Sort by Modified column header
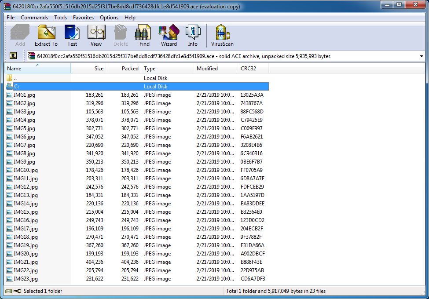429x299 pixels. pos(216,68)
